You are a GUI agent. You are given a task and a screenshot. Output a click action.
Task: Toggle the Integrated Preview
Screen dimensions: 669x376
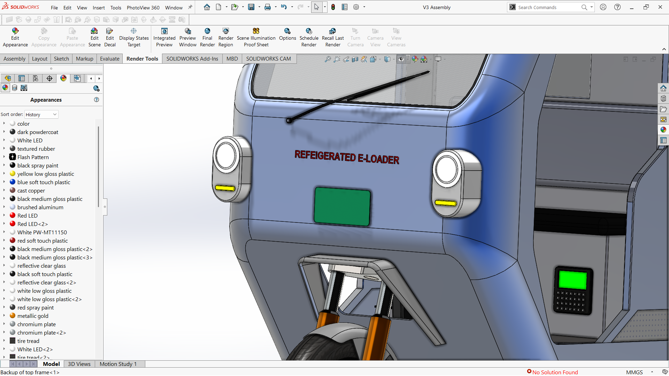[x=164, y=37]
